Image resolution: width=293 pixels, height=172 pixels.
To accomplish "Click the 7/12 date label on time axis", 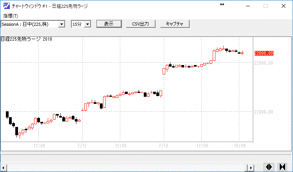I will tap(82, 146).
